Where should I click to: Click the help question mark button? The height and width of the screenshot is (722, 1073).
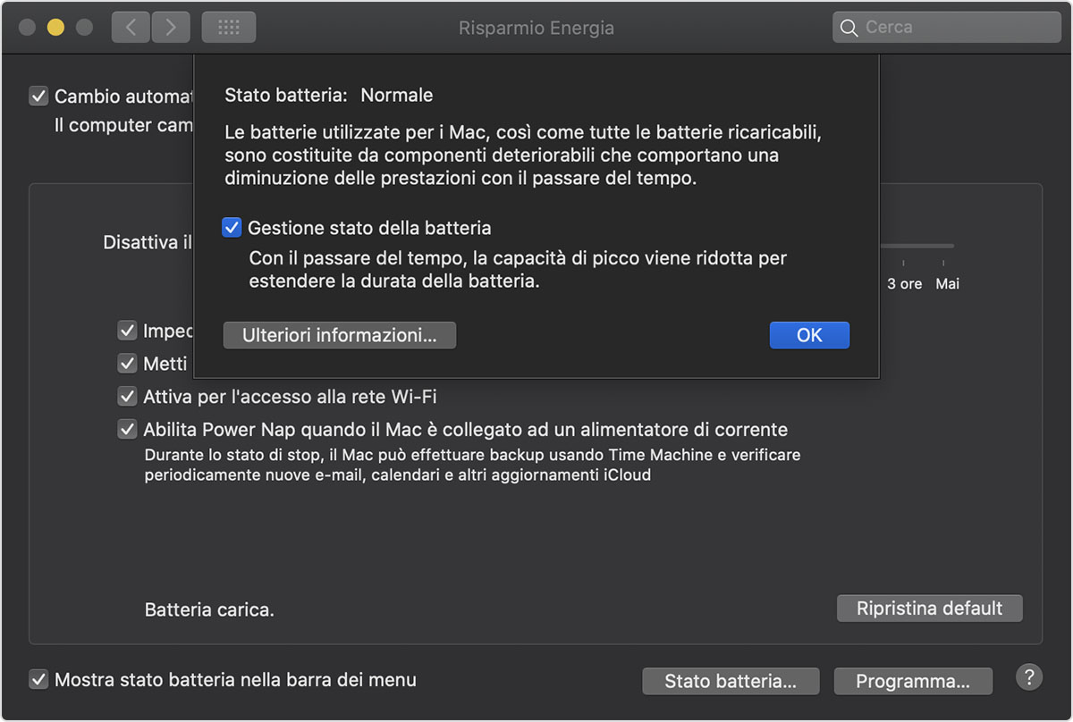coord(1029,676)
